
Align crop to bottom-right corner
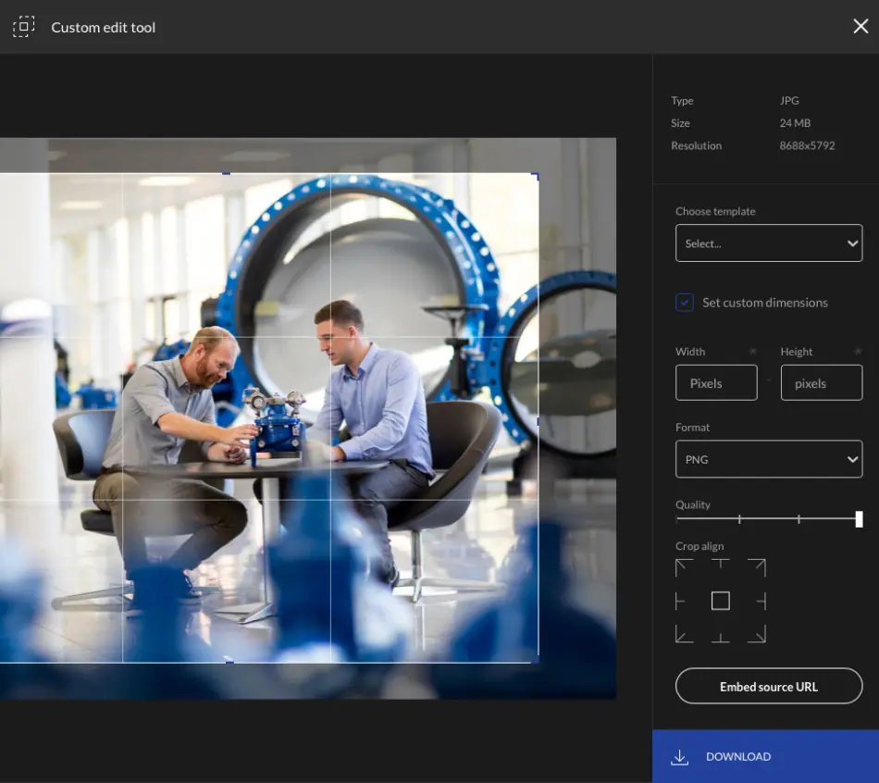pyautogui.click(x=757, y=634)
